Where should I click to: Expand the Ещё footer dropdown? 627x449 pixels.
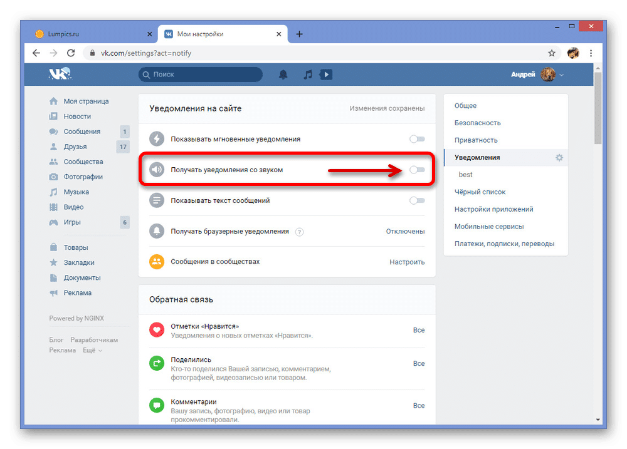[x=92, y=351]
